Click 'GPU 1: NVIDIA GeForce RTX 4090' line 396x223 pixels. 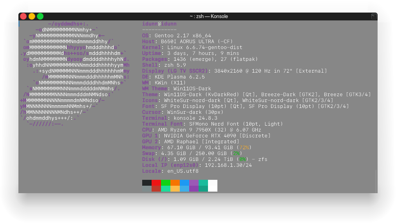click(206, 136)
